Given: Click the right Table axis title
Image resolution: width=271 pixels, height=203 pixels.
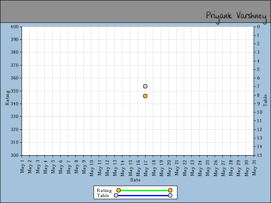Looking at the screenshot, I should pos(265,100).
